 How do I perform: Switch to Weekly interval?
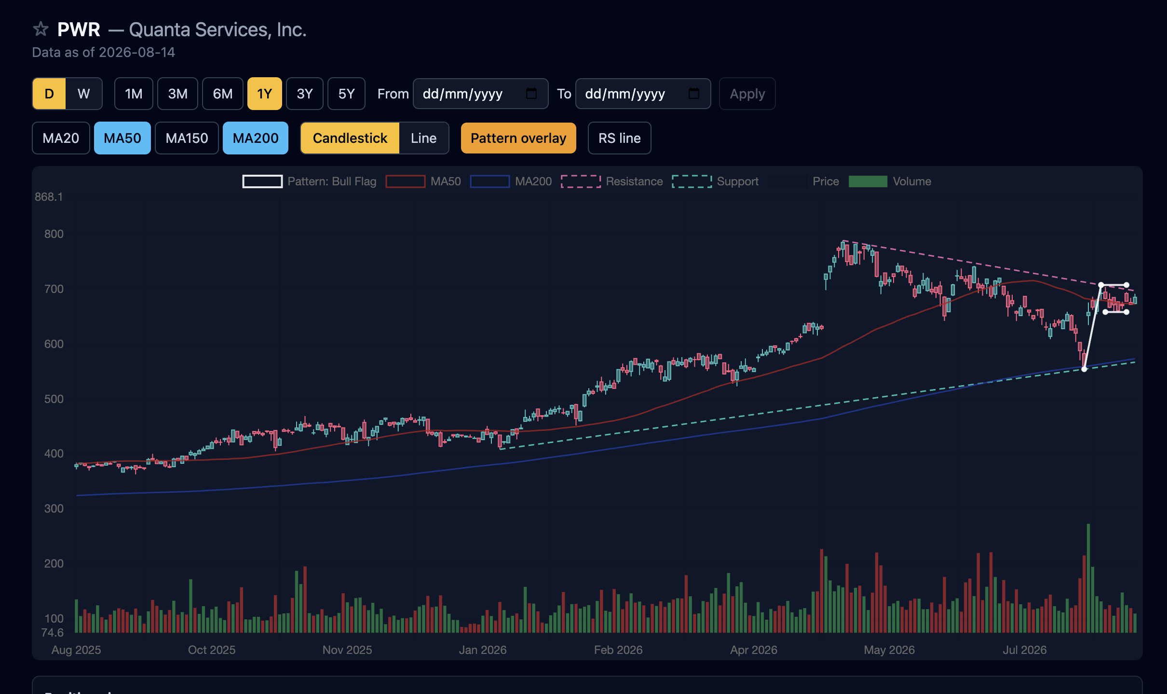click(x=84, y=94)
